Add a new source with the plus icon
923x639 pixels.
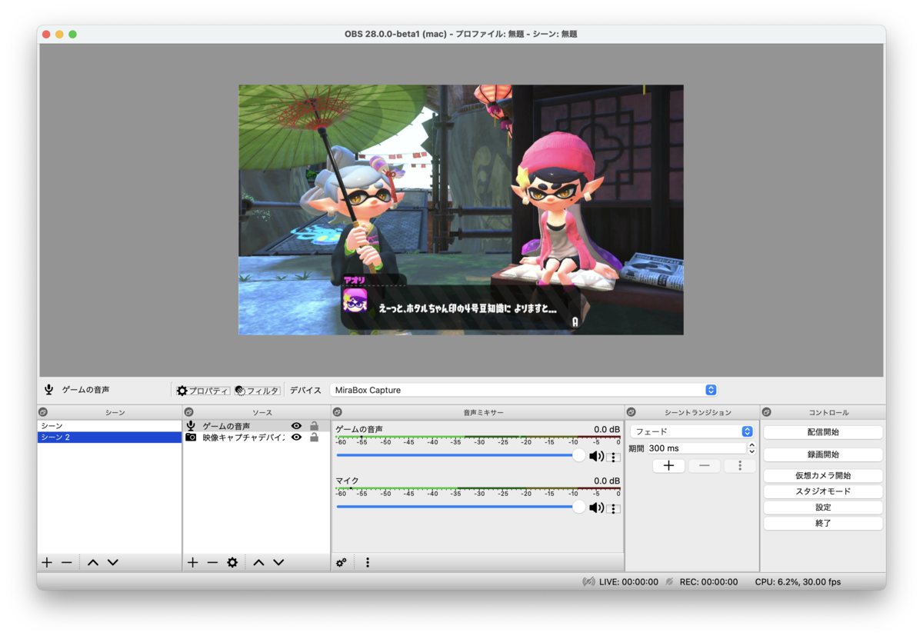click(x=192, y=563)
